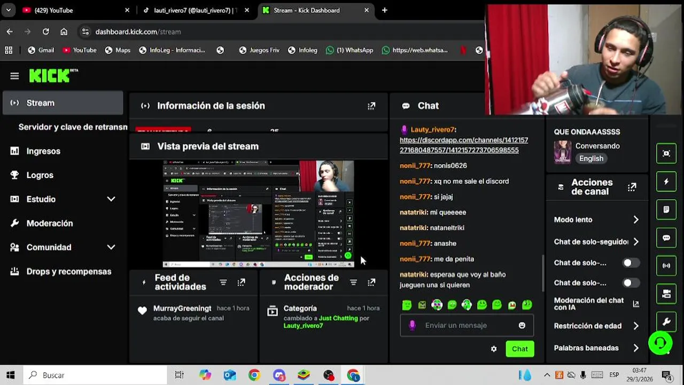This screenshot has width=684, height=385.
Task: Click the wrench tools icon in right toolbar
Action: click(666, 321)
